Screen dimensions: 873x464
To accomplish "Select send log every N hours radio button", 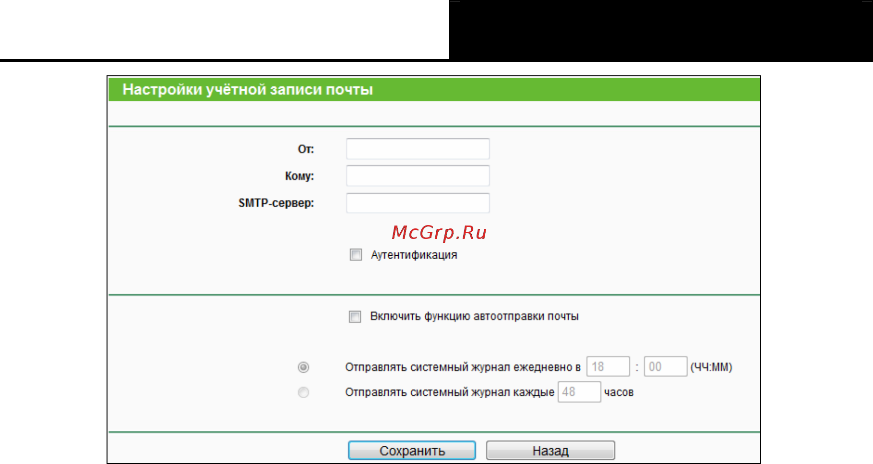I will (303, 393).
